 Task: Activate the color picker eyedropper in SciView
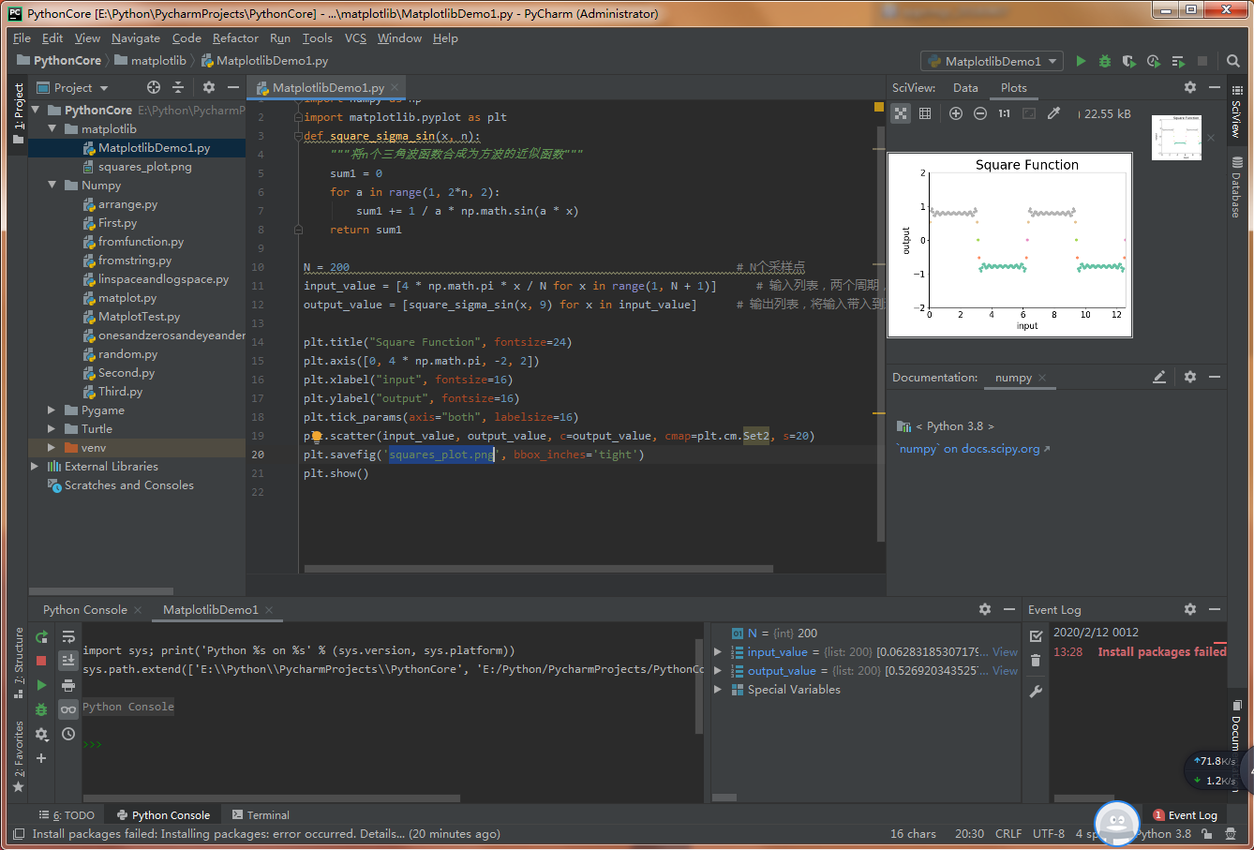pos(1053,113)
